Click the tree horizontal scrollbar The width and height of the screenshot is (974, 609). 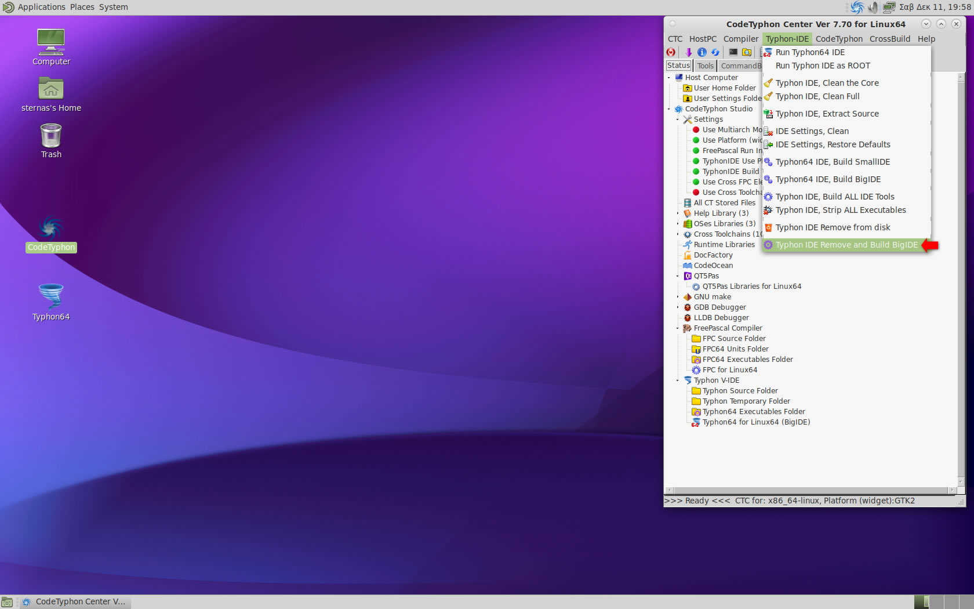(811, 490)
